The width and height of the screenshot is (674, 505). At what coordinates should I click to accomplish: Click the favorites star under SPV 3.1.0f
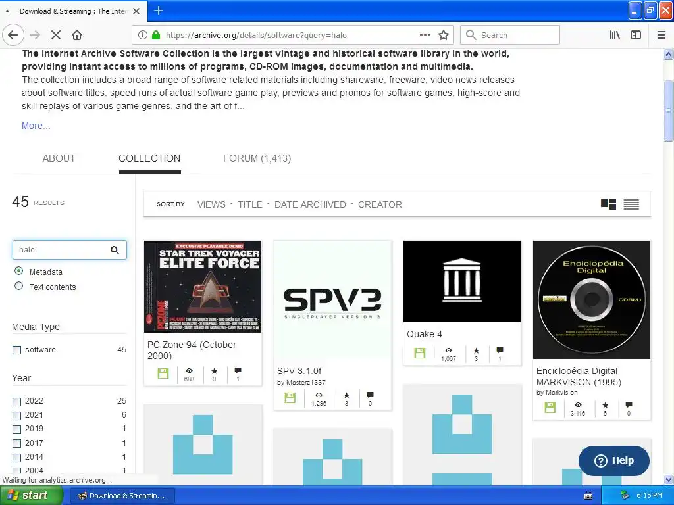point(346,395)
